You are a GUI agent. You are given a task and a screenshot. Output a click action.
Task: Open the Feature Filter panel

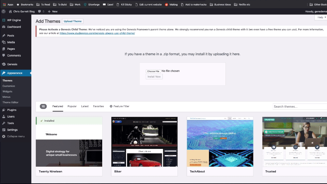coord(120,106)
